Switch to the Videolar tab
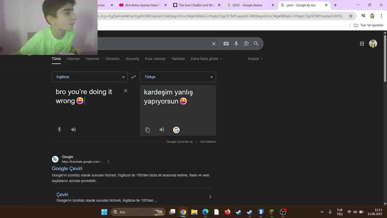This screenshot has height=218, width=387. [73, 59]
